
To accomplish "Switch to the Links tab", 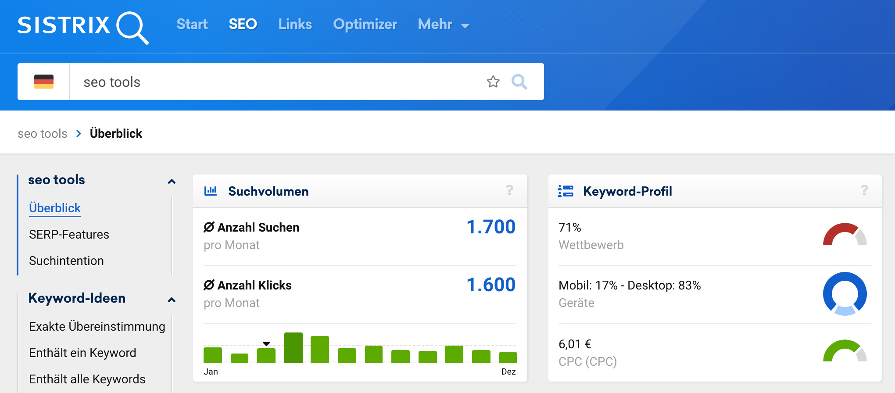I will point(295,25).
